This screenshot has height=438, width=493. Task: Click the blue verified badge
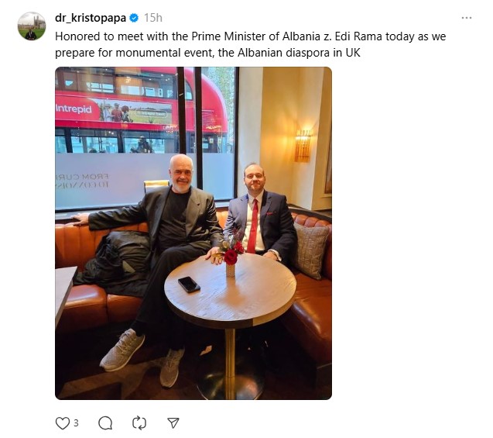[134, 18]
